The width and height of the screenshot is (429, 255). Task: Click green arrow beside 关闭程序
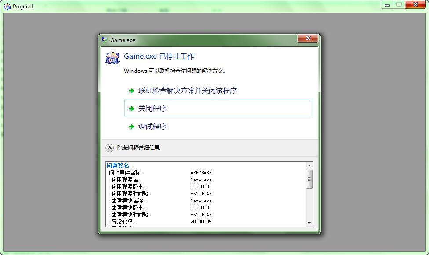click(x=131, y=109)
